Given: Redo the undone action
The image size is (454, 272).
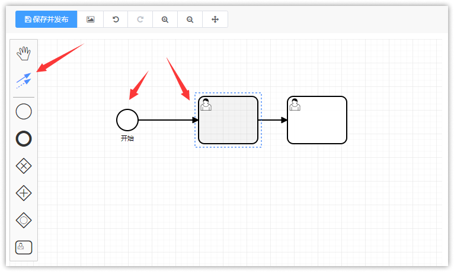Looking at the screenshot, I should [140, 20].
